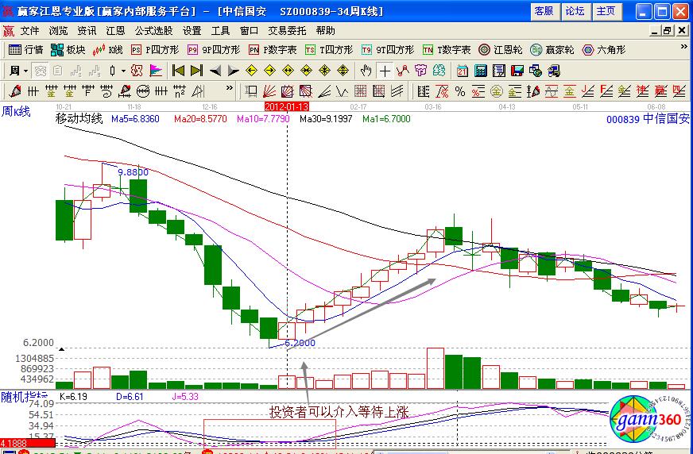Screen dimensions: 693x454
Task: Toggle the crosshair cursor tool
Action: (x=385, y=70)
